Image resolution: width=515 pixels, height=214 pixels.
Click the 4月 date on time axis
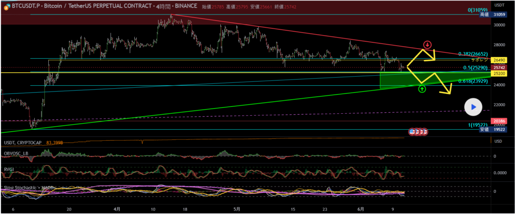(117, 209)
